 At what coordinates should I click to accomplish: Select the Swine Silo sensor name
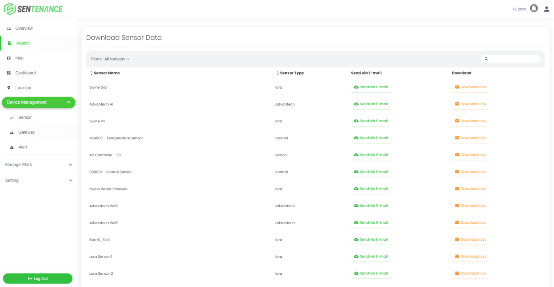pos(98,87)
